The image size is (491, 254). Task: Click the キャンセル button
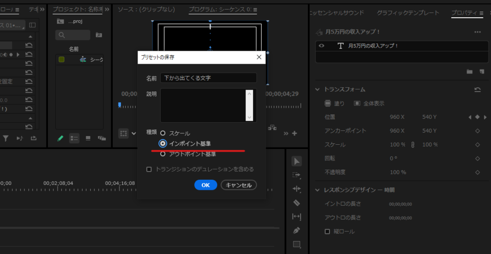coord(239,185)
